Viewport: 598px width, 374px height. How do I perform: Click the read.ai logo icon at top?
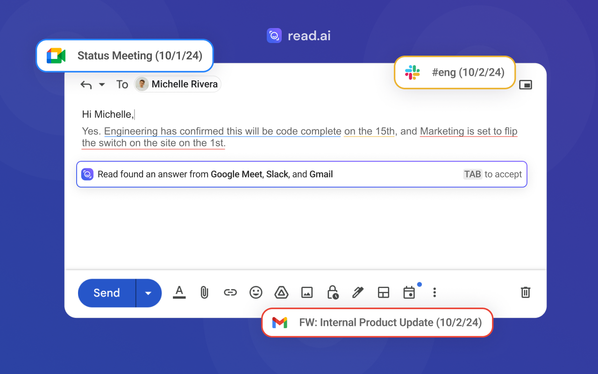pos(274,36)
